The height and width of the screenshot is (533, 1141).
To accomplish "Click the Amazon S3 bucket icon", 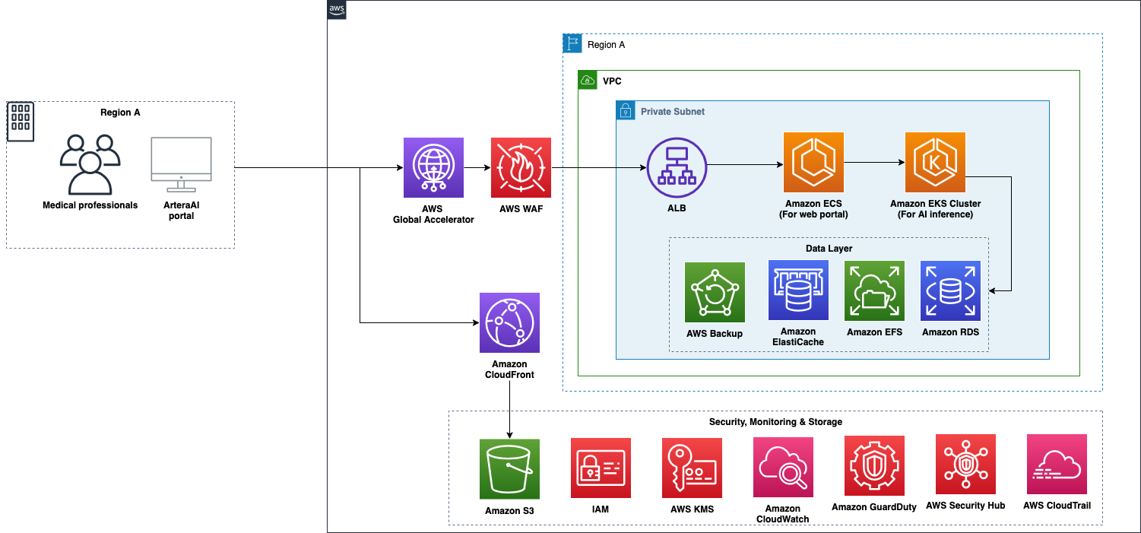I will [x=509, y=468].
